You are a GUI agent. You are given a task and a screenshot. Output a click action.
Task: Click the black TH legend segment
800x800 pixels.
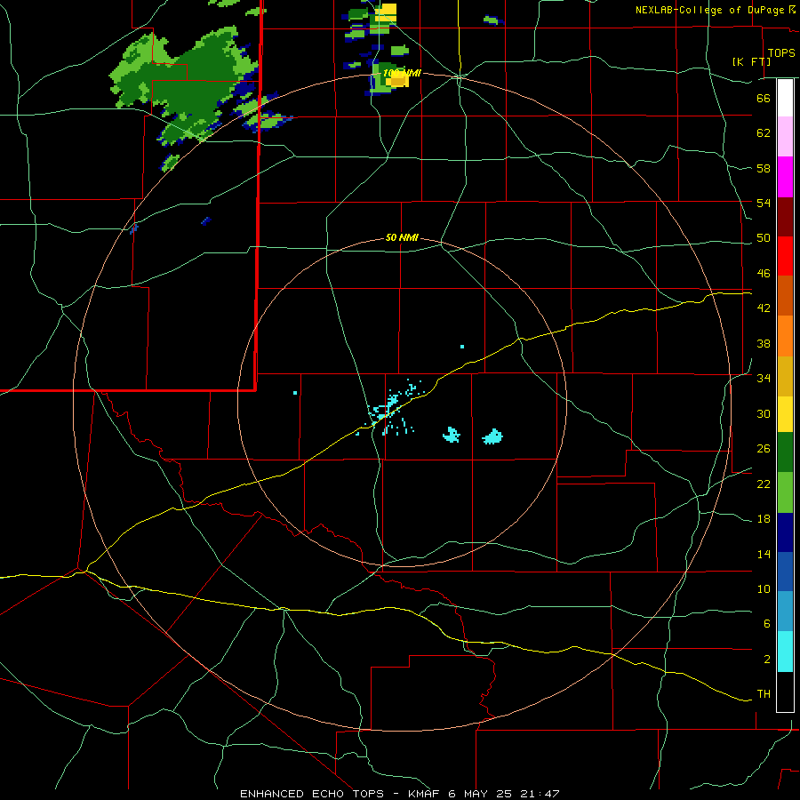[x=785, y=692]
